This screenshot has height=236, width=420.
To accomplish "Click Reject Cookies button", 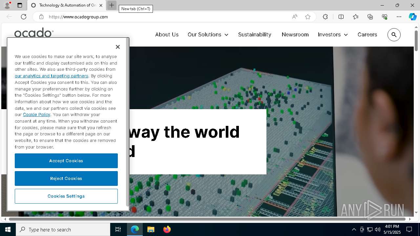I will [x=66, y=178].
